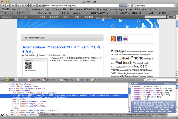Open history with the clock toolbar button
178x119 pixels.
pos(28,6)
